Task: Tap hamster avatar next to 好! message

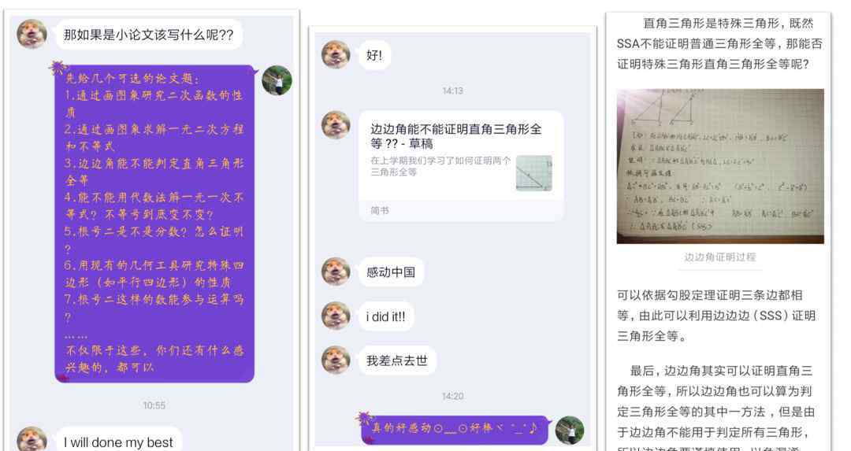Action: coord(336,54)
